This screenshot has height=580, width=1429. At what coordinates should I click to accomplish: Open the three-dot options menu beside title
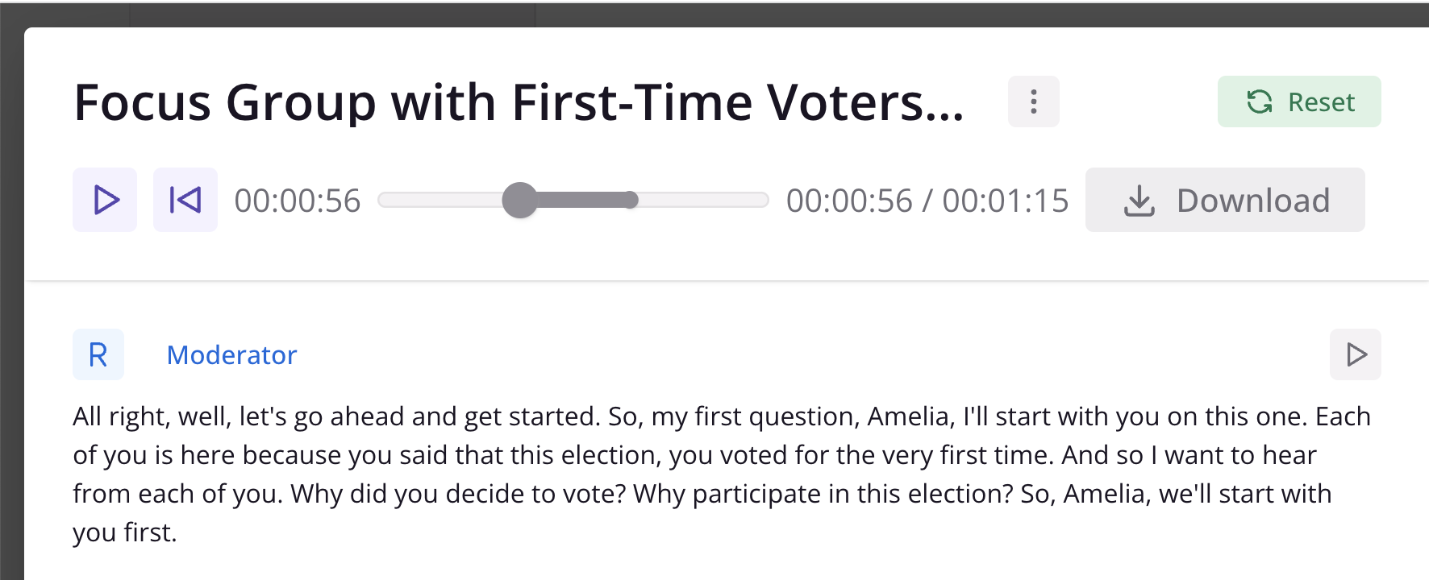[x=1034, y=101]
